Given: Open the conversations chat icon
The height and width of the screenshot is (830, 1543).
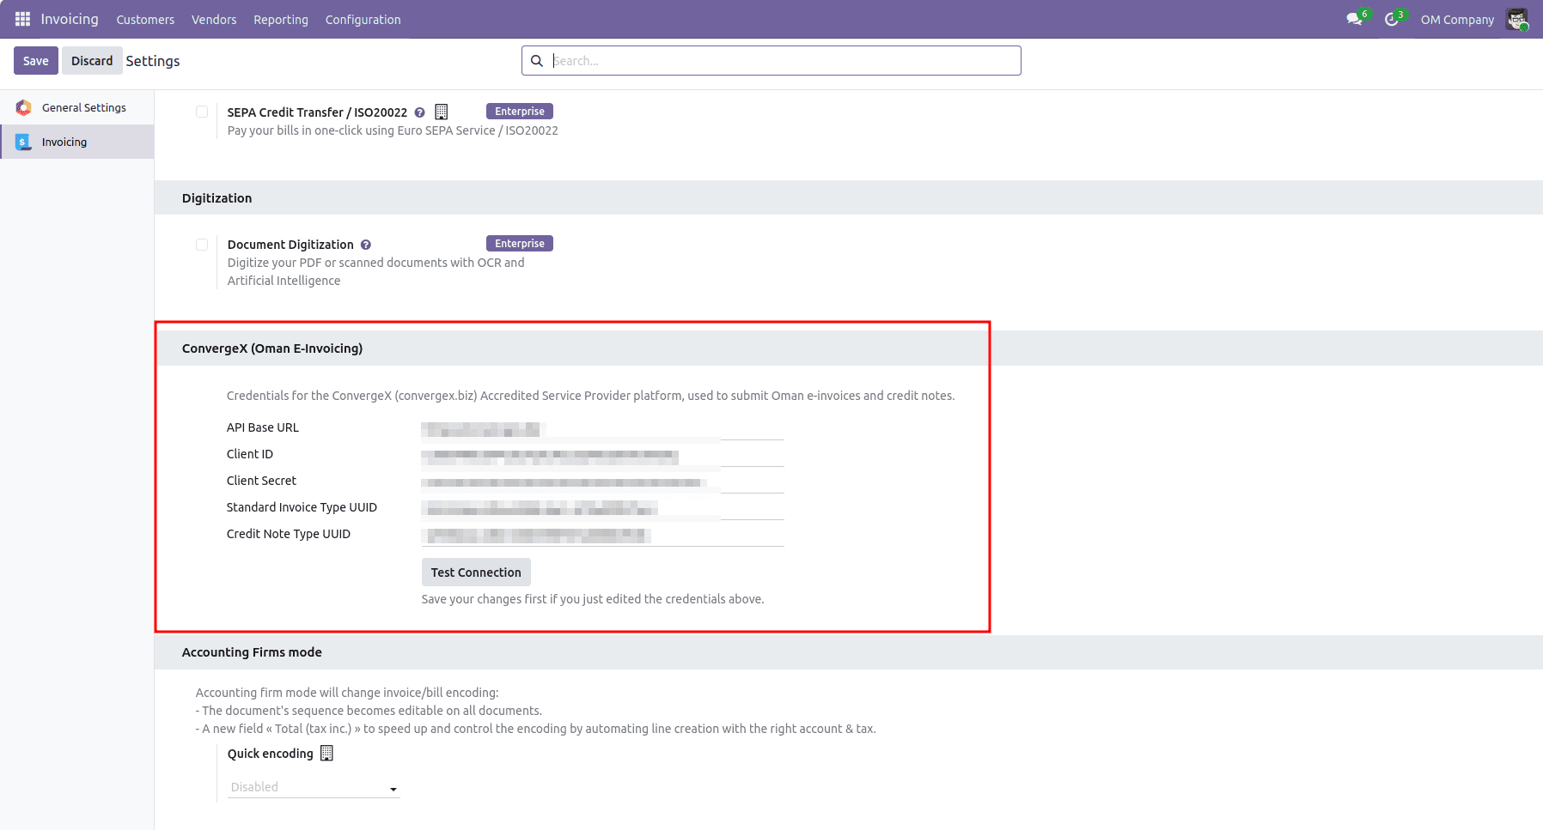Looking at the screenshot, I should pos(1355,19).
